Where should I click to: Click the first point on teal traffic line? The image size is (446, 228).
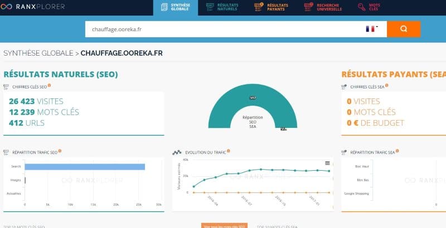[193, 187]
